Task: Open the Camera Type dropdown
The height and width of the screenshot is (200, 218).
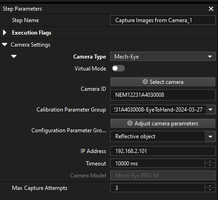Action: pos(163,57)
